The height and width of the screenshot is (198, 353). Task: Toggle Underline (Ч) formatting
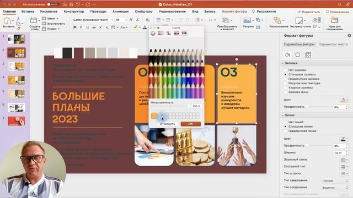click(87, 27)
